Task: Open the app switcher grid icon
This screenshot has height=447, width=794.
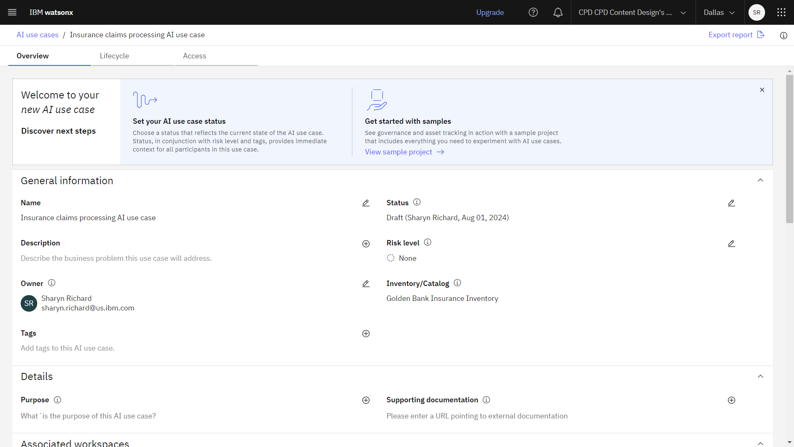Action: click(x=781, y=12)
